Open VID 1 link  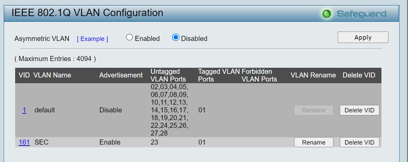pos(24,110)
